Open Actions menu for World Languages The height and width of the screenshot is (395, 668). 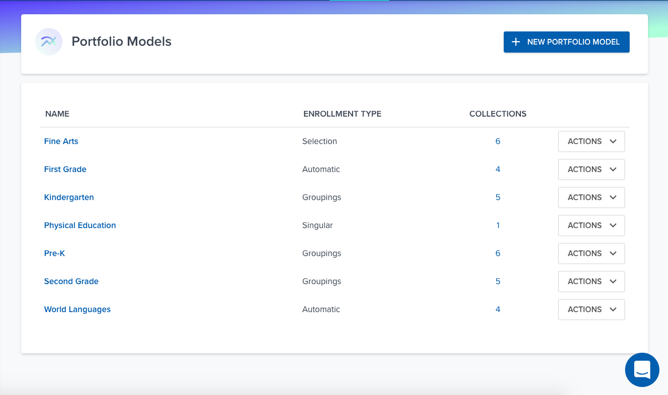pyautogui.click(x=591, y=309)
